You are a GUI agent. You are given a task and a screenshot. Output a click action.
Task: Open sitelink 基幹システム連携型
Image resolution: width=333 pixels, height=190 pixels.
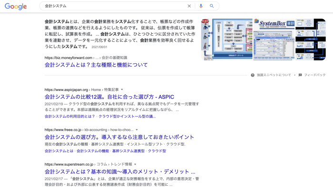point(128,151)
